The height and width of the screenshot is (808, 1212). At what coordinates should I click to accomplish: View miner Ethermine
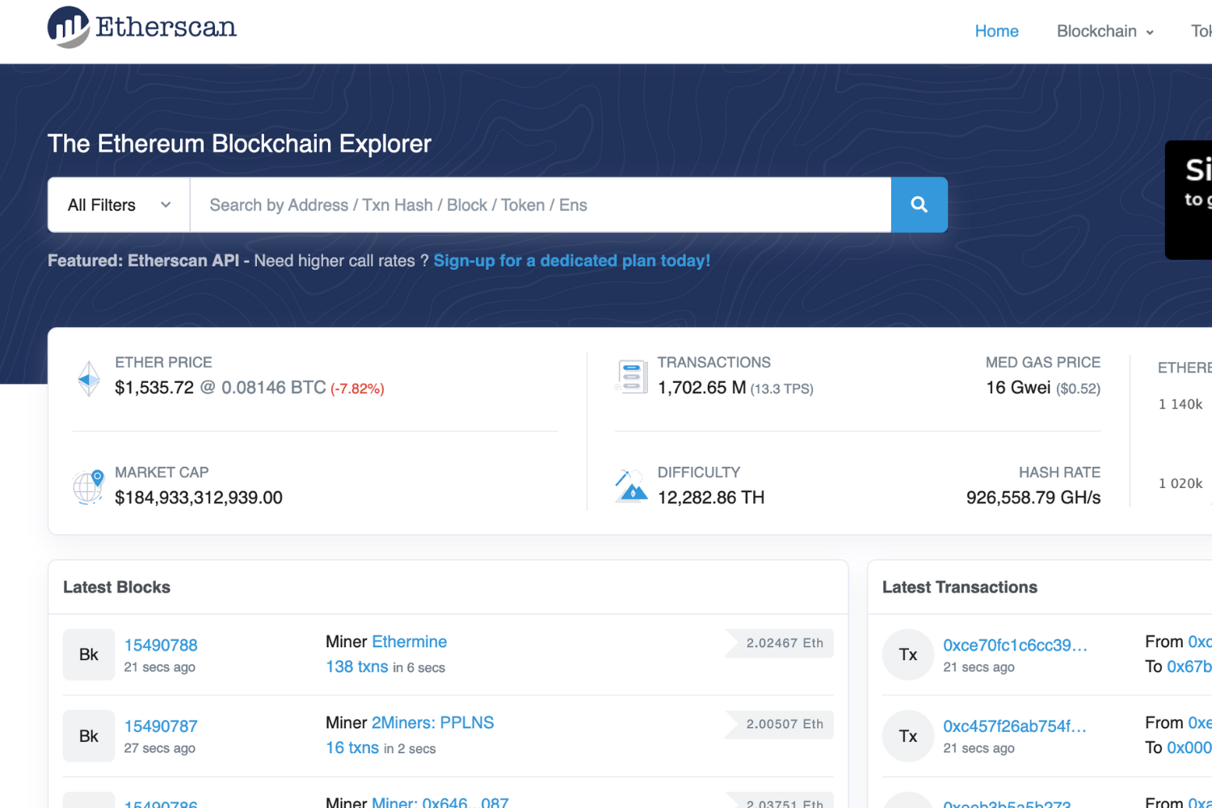(409, 642)
